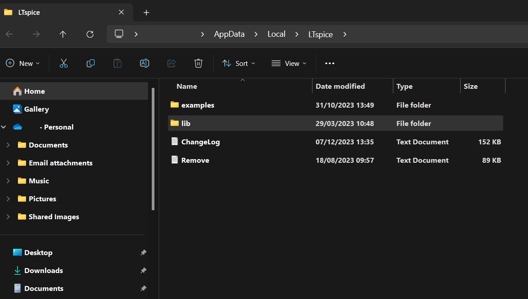The image size is (528, 299).
Task: Expand the Pictures folder in tree
Action: [8, 199]
